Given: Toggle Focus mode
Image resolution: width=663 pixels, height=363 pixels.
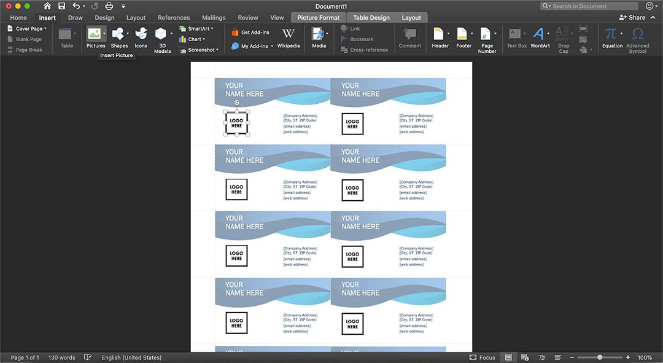Looking at the screenshot, I should tap(482, 357).
